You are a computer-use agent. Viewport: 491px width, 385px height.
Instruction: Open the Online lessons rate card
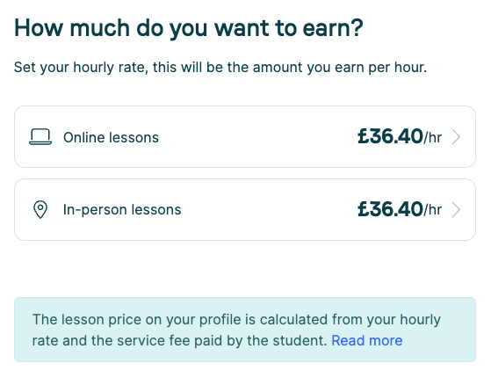(245, 136)
